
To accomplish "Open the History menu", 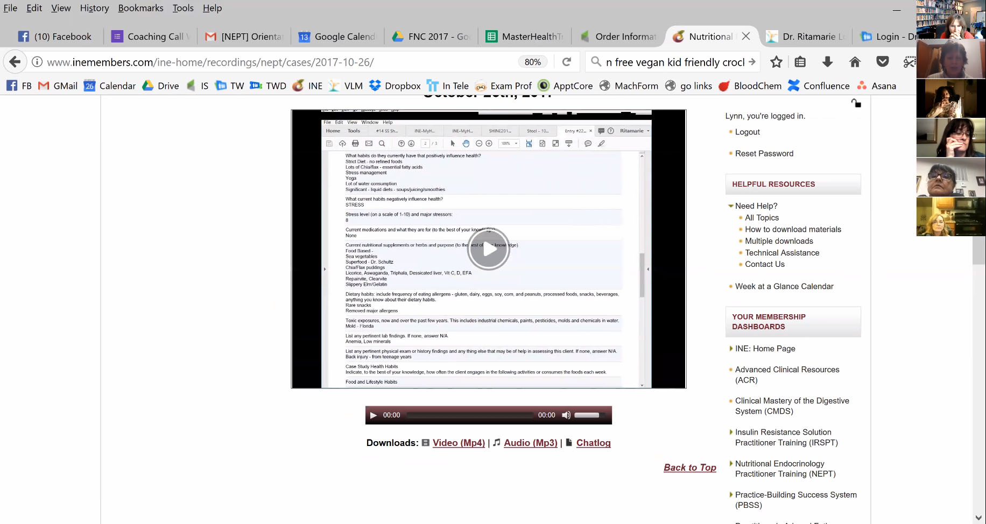I will pos(94,8).
